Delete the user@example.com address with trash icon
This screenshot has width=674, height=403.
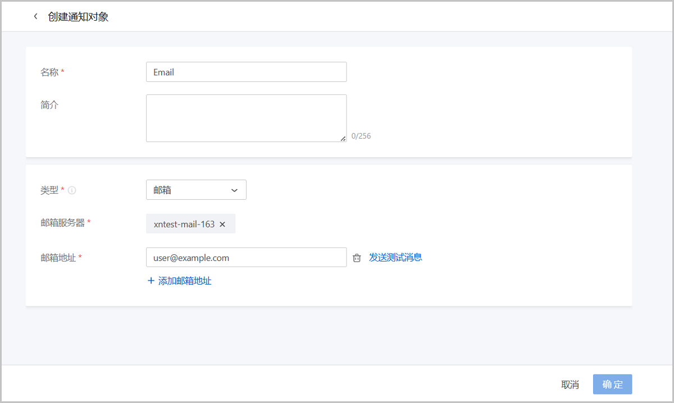point(357,258)
